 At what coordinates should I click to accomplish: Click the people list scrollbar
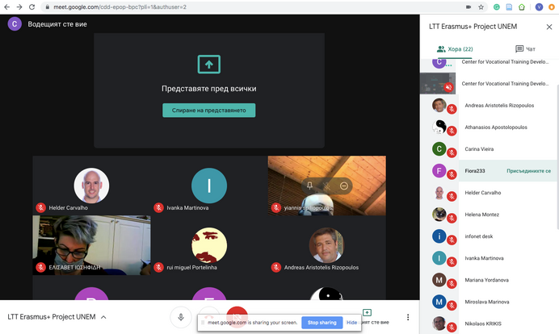click(557, 157)
